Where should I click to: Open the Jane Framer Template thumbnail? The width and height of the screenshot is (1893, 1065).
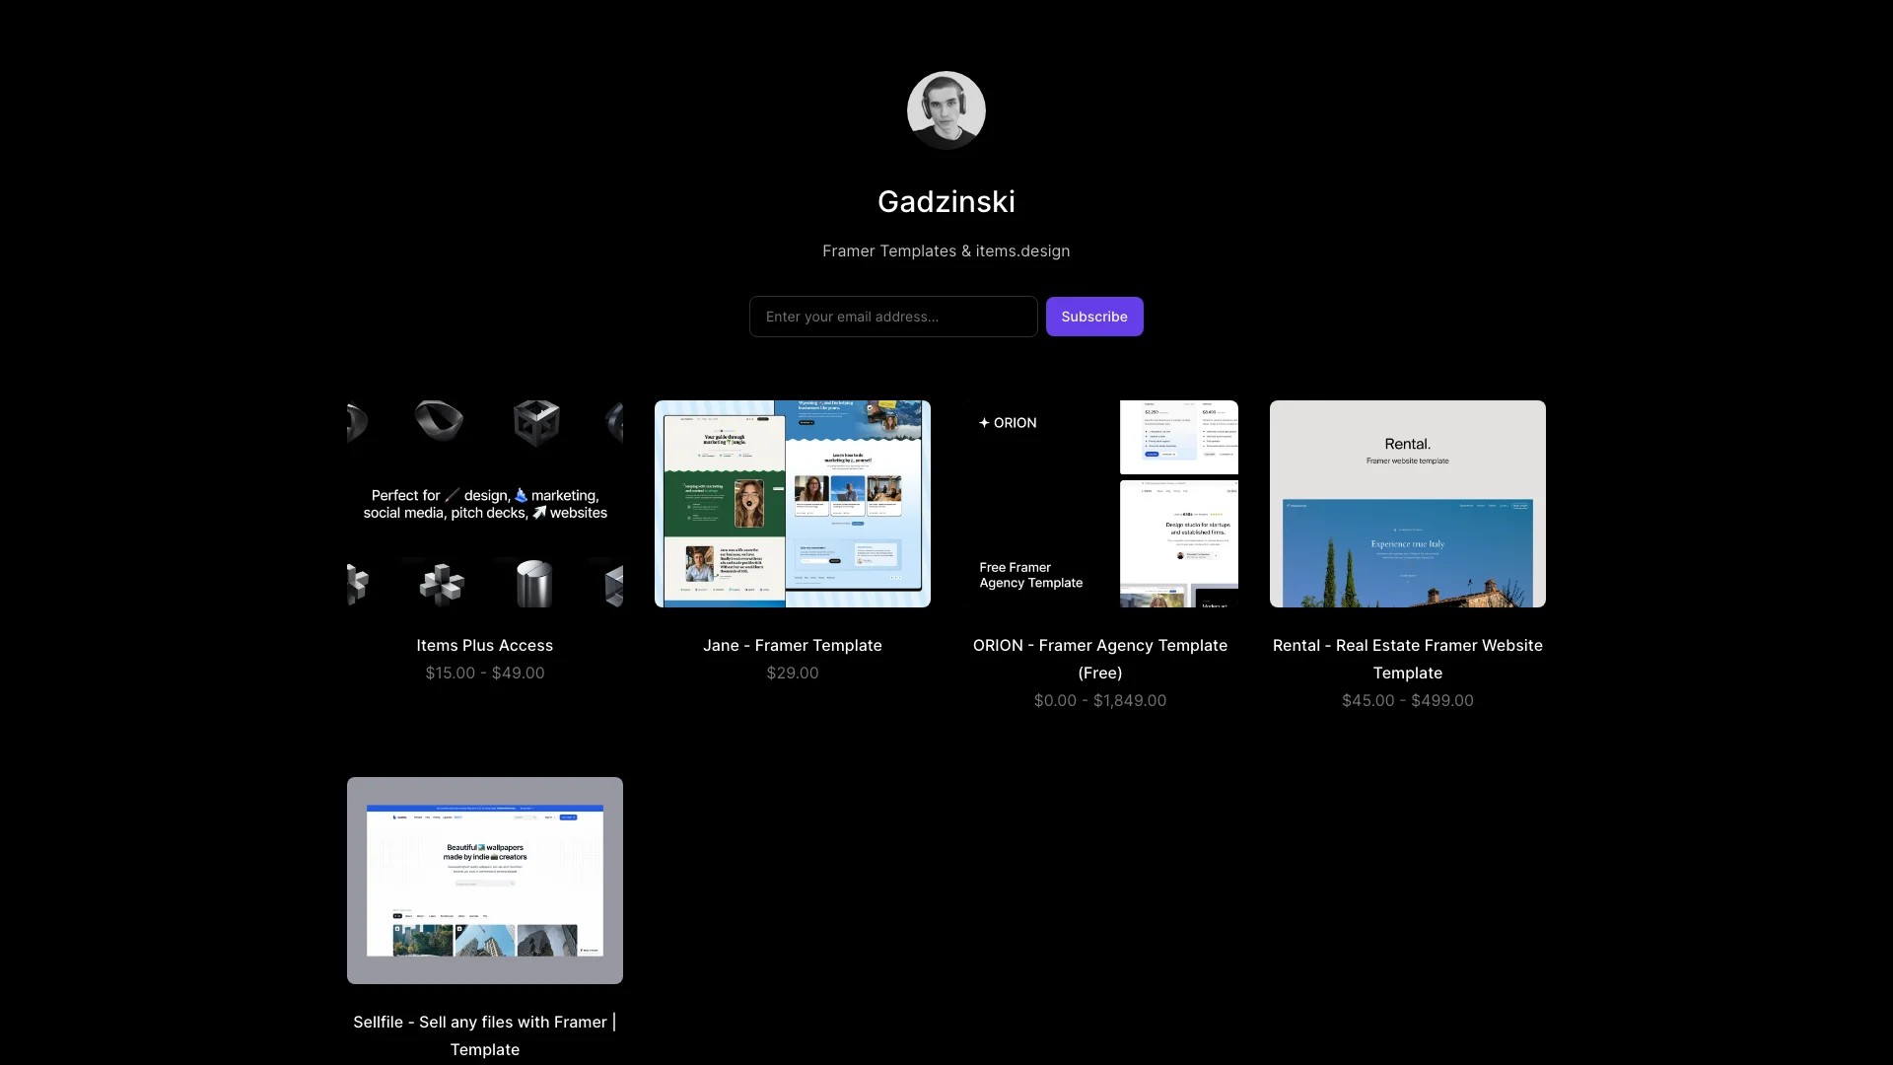tap(793, 504)
